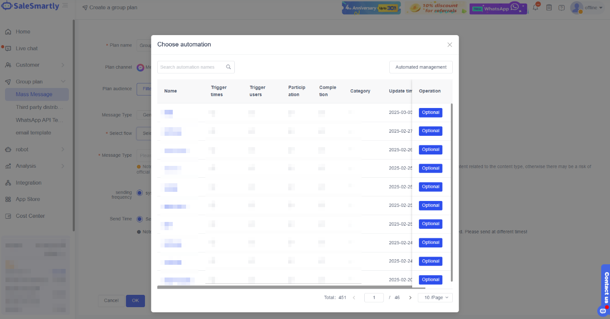Click the table's horizontal scrollbar

291,288
